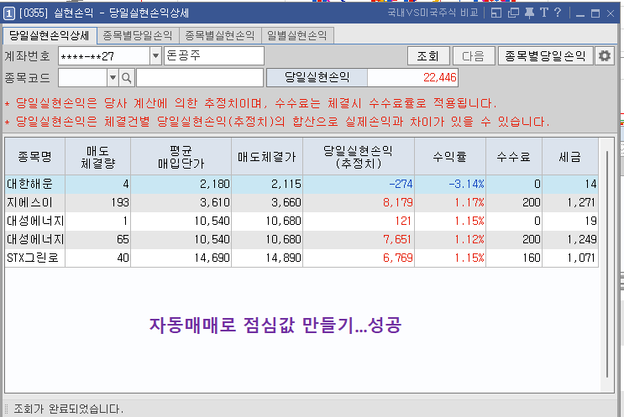
Task: Click the 조회 query button
Action: (428, 56)
